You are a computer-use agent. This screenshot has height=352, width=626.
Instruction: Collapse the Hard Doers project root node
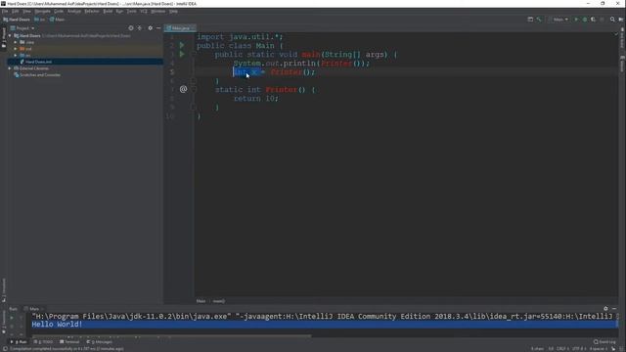click(10, 35)
